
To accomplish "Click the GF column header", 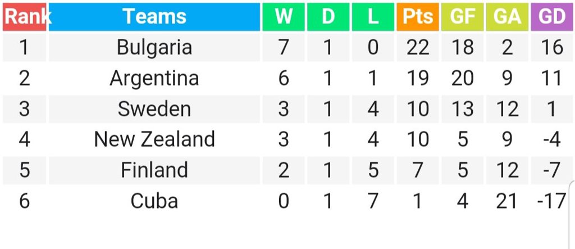I will 462,17.
